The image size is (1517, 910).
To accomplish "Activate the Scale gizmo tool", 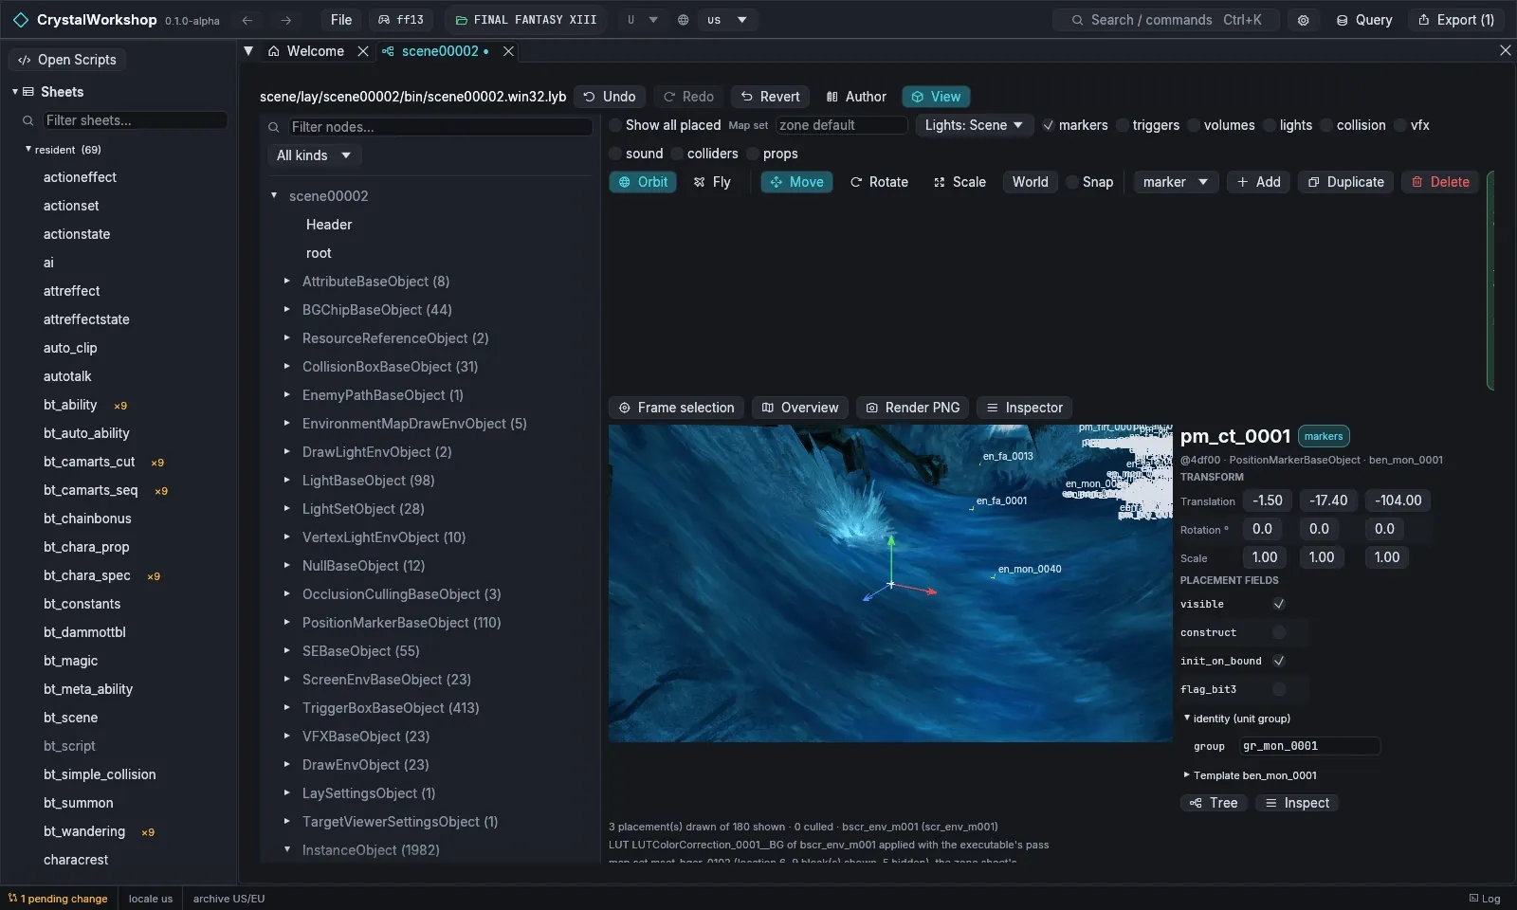I will point(960,182).
